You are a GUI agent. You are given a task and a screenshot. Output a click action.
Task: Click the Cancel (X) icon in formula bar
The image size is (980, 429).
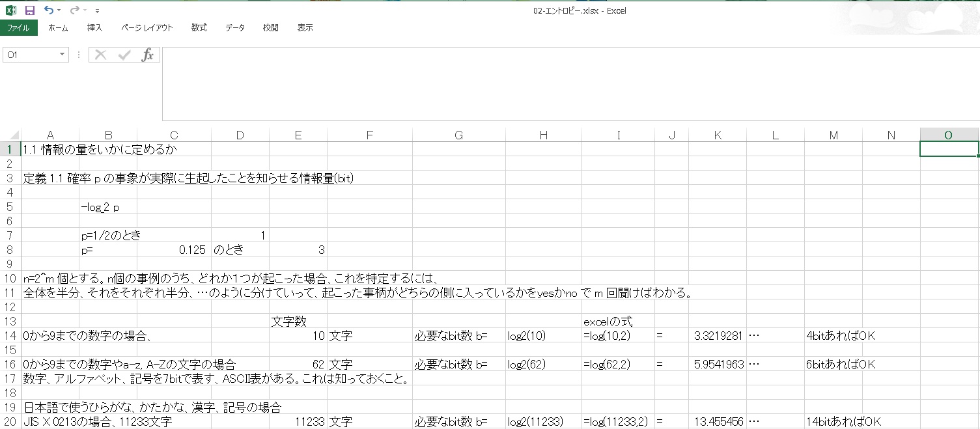100,55
